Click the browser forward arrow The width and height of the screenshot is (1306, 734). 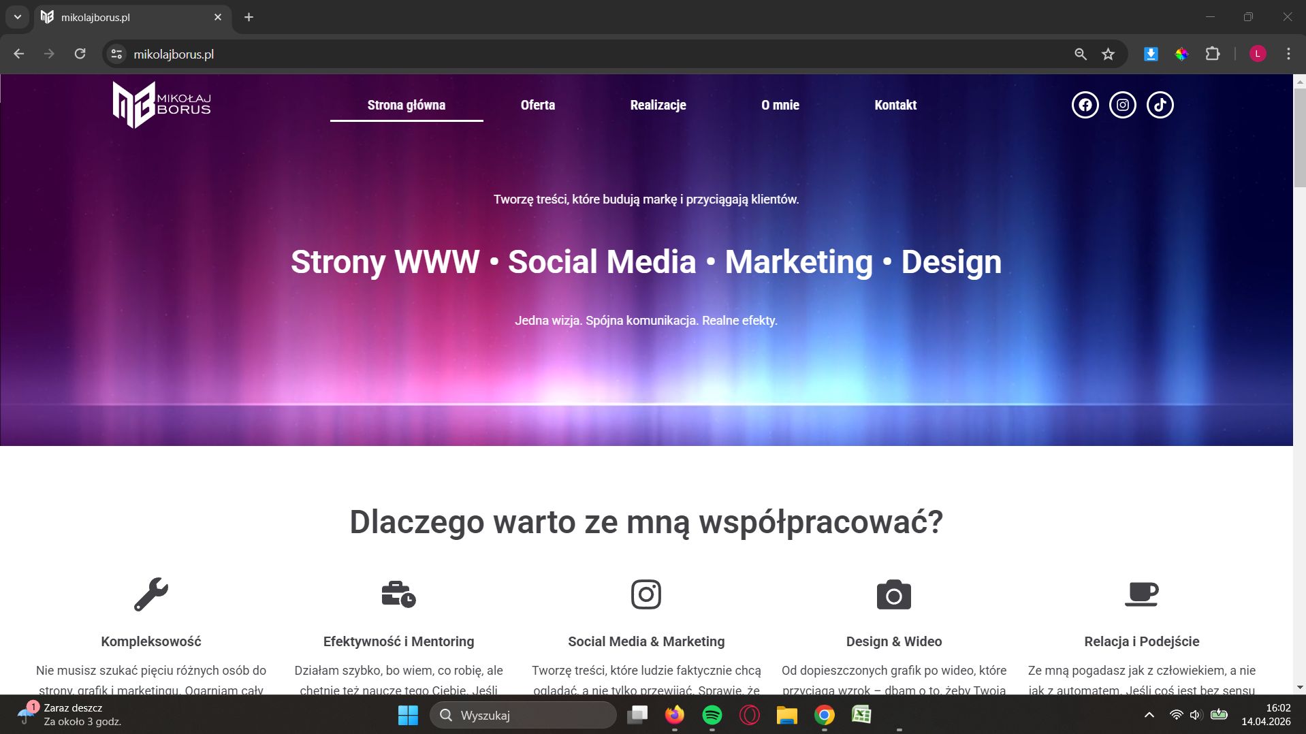click(x=49, y=54)
